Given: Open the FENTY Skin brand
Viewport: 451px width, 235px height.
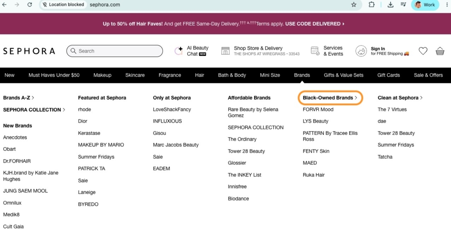Looking at the screenshot, I should [316, 151].
